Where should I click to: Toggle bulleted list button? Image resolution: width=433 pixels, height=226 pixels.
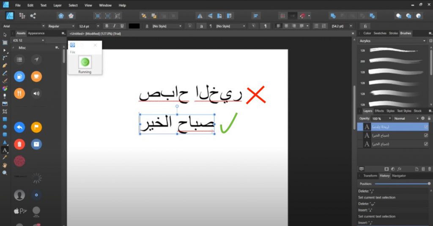[316, 26]
